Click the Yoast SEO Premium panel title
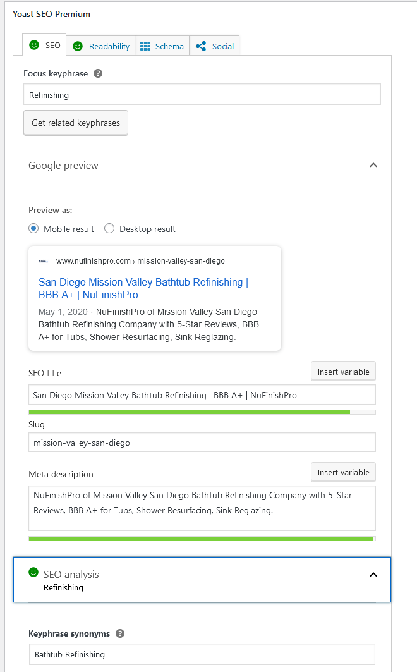 click(x=51, y=14)
